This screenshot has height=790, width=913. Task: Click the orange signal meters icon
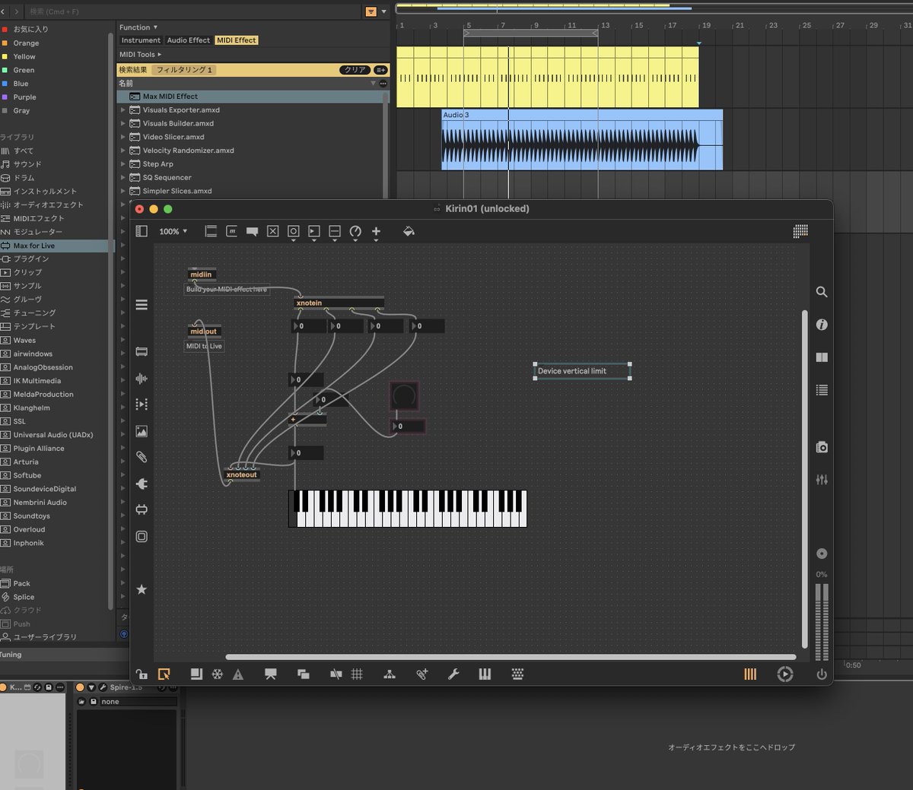click(750, 674)
